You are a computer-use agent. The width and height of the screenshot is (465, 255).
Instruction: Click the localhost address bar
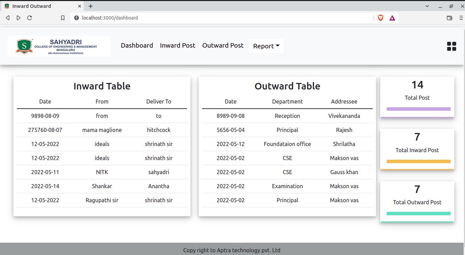220,18
